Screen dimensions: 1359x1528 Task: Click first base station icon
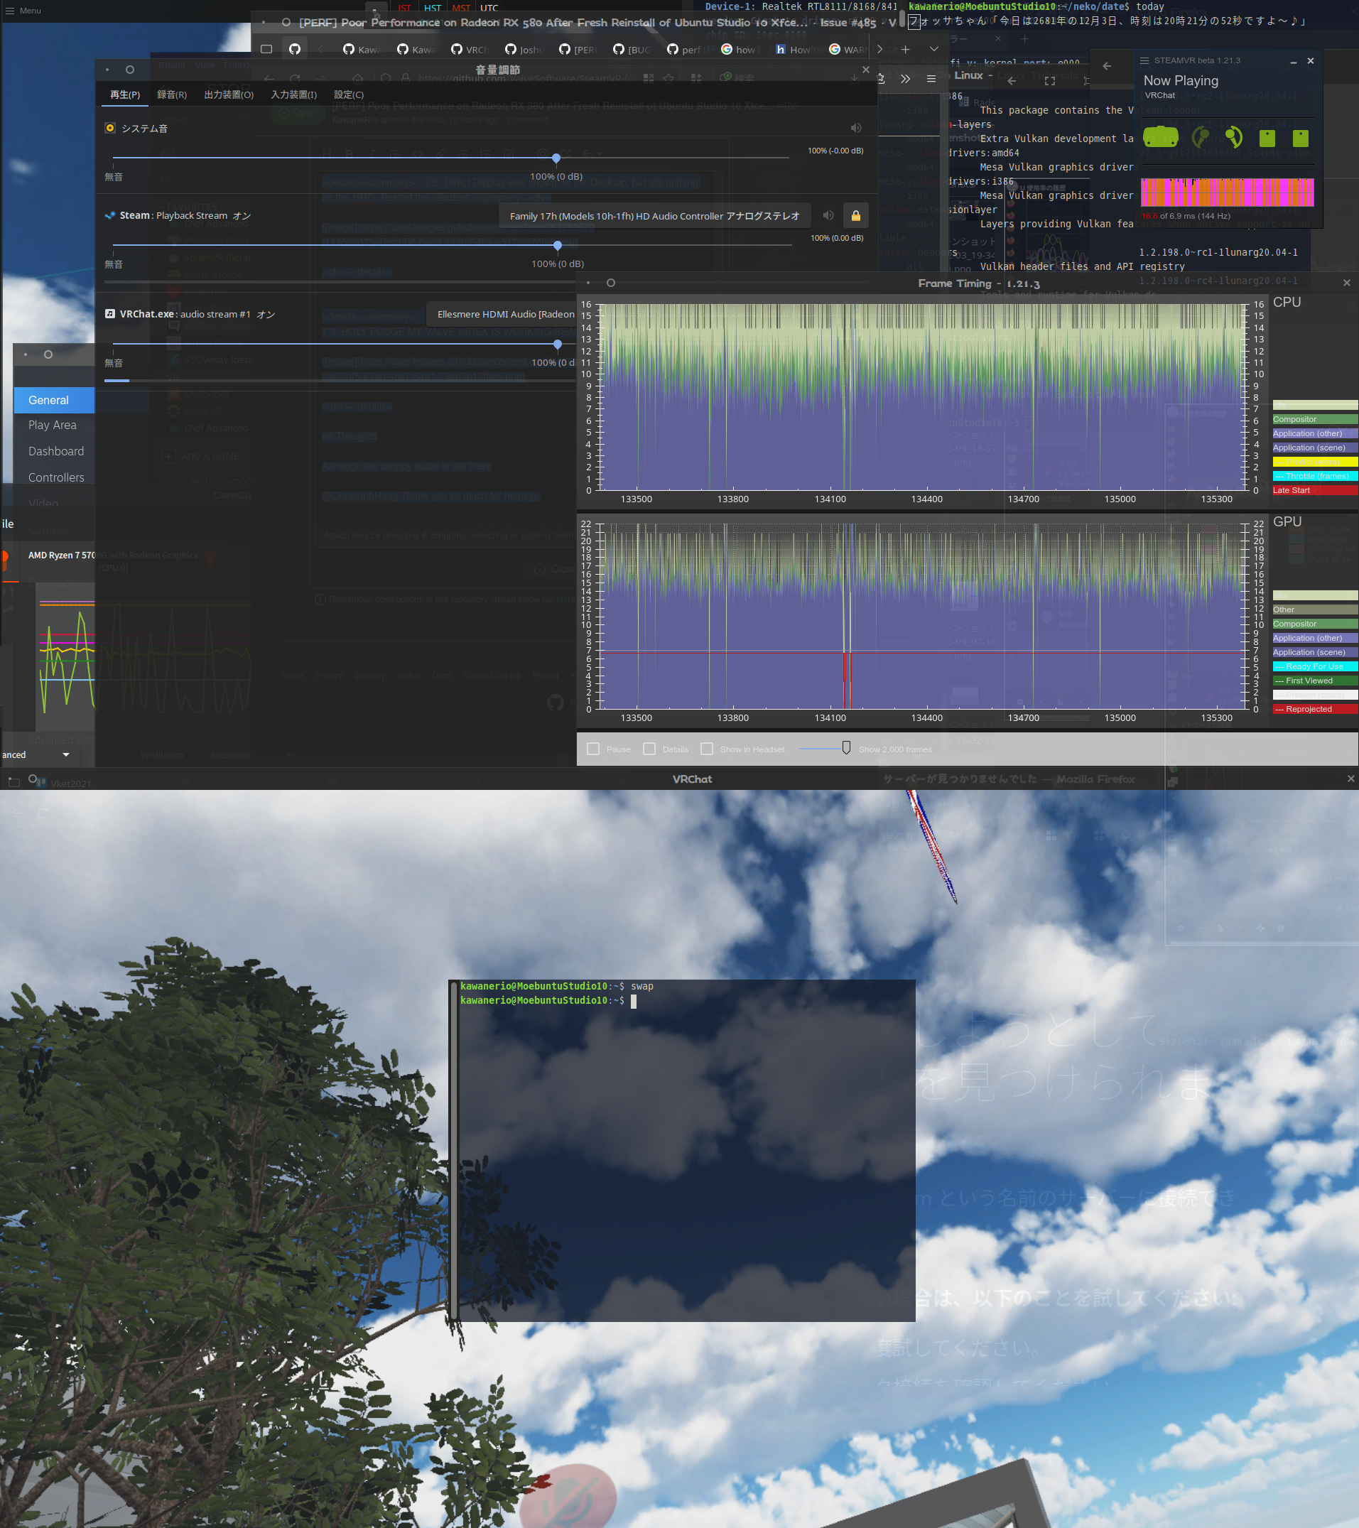click(1267, 138)
